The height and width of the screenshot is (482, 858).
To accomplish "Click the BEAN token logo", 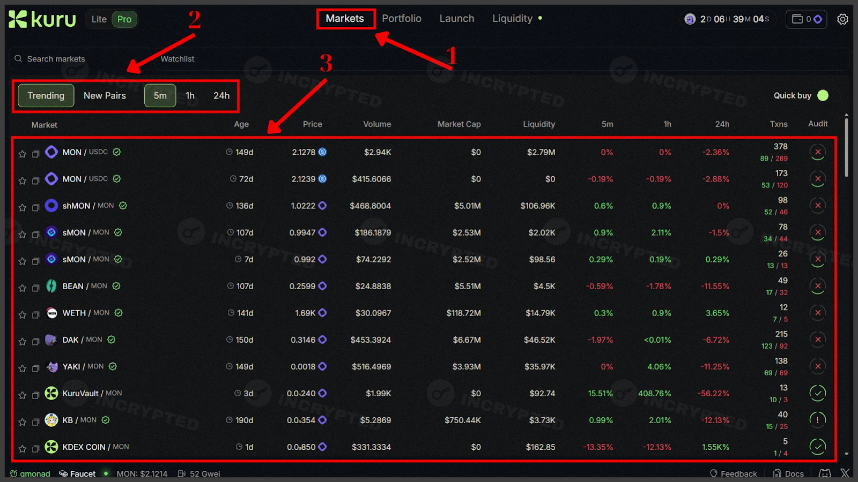I will click(x=51, y=286).
